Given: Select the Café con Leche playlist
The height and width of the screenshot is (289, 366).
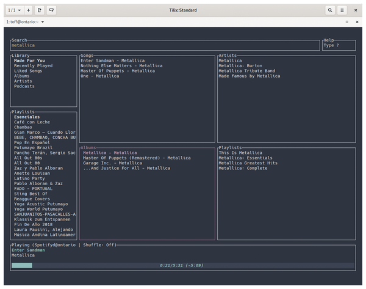Looking at the screenshot, I should click(x=32, y=122).
